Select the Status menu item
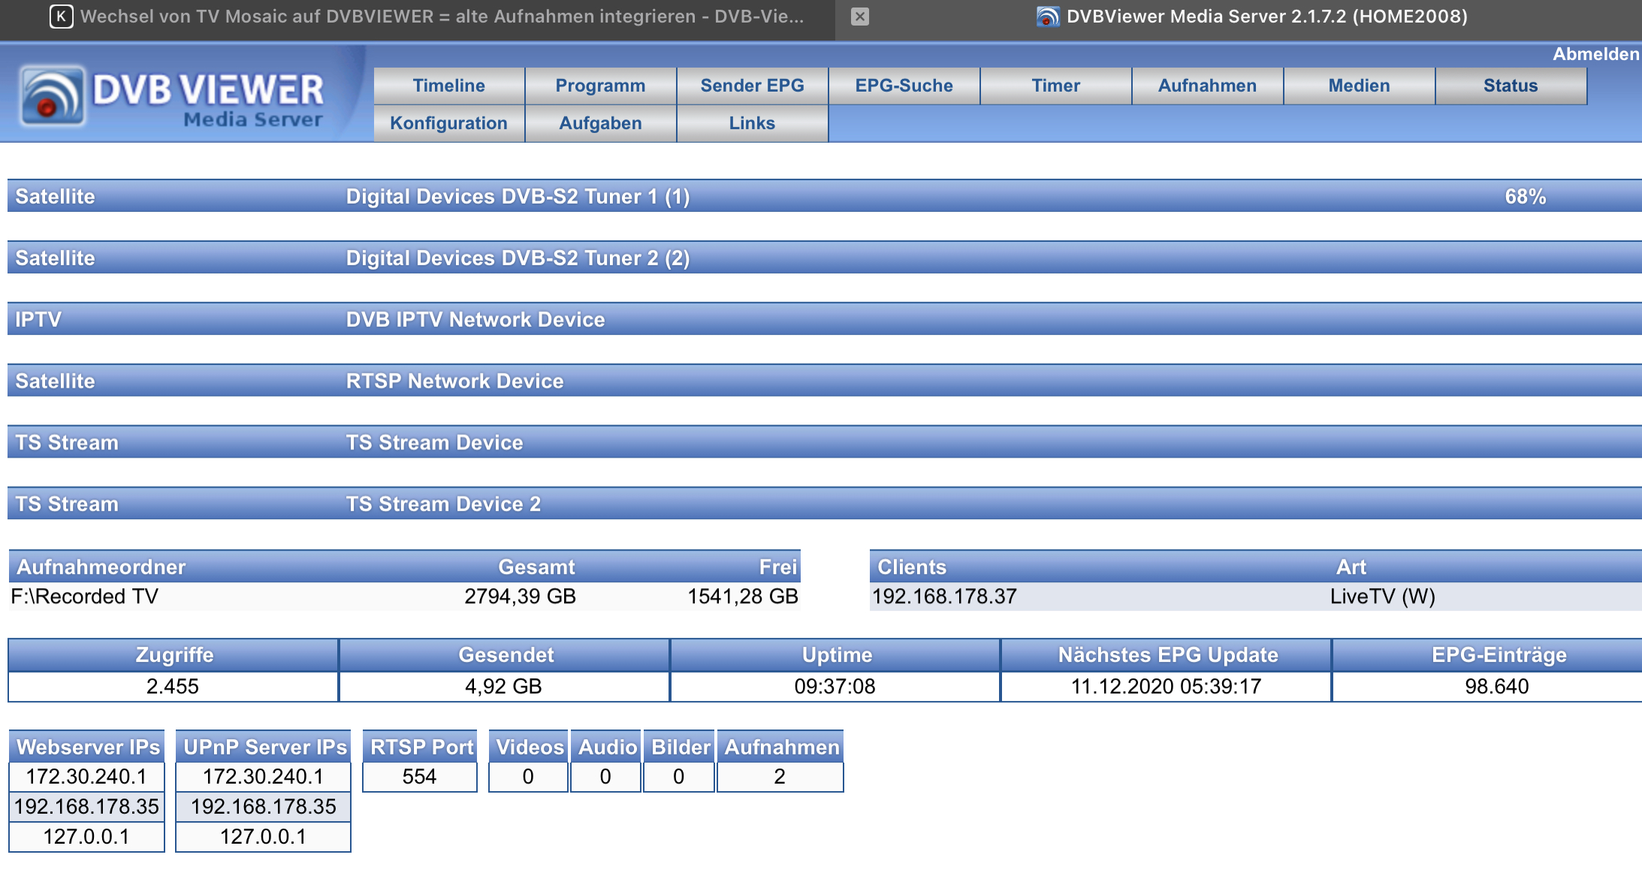This screenshot has height=885, width=1642. point(1511,86)
